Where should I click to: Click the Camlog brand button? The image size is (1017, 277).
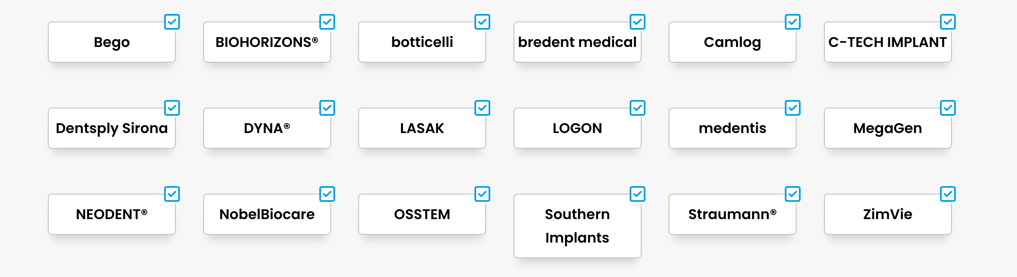(x=732, y=42)
